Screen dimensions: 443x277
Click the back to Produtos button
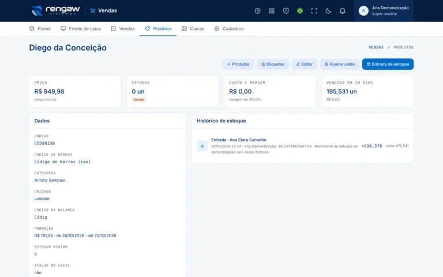coord(238,64)
